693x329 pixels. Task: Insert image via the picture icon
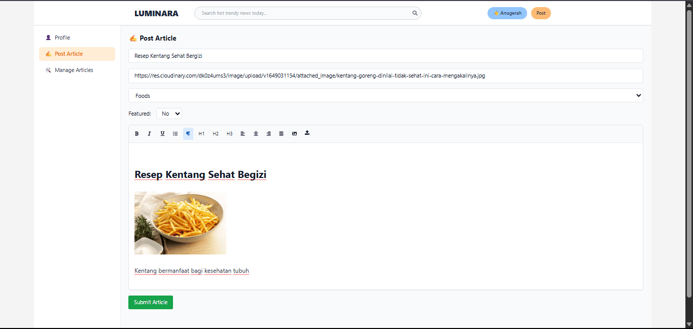click(x=294, y=134)
